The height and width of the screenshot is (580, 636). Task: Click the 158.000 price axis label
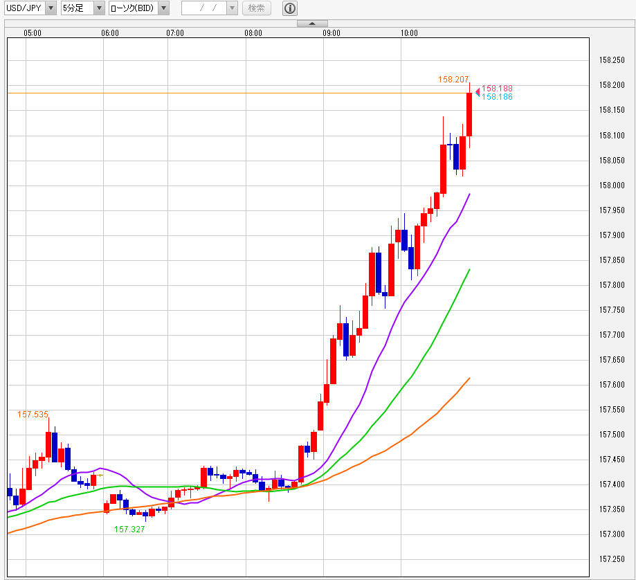[x=612, y=185]
